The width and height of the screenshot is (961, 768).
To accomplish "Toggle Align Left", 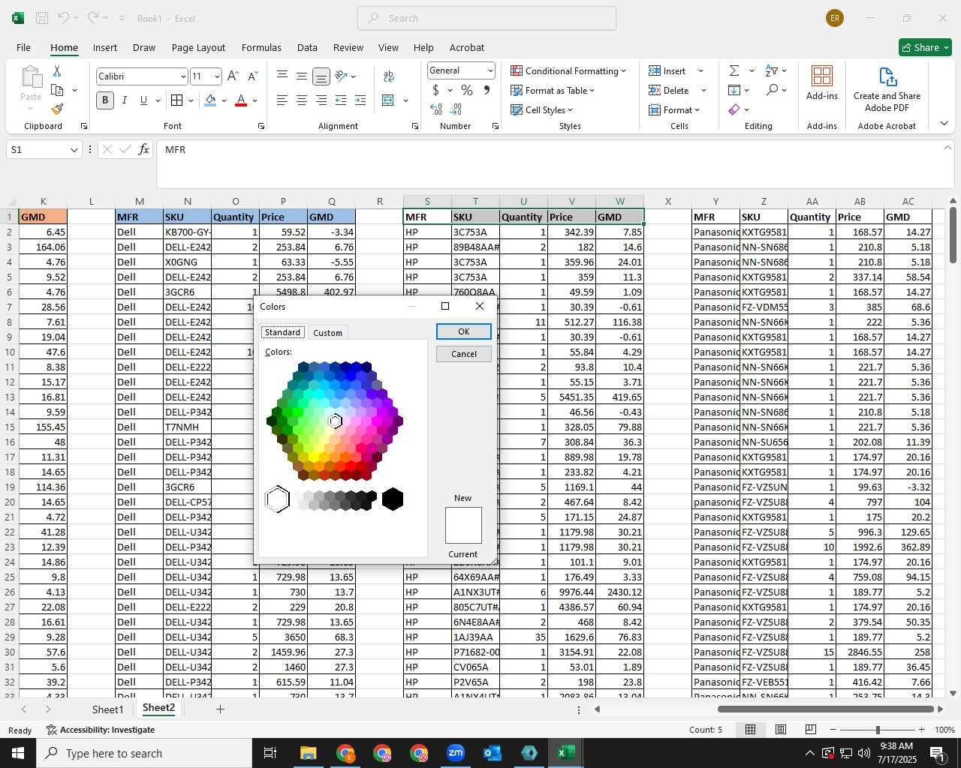I will click(x=282, y=100).
